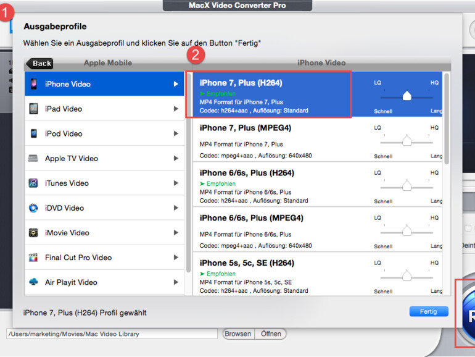Click the Final Cut Pro clapboard icon

[33, 258]
